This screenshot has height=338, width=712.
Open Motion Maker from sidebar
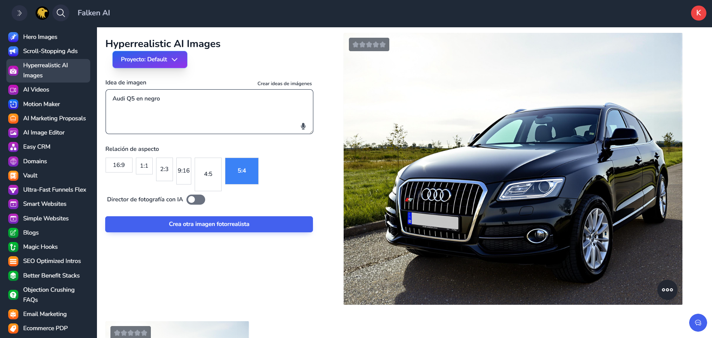tap(42, 104)
